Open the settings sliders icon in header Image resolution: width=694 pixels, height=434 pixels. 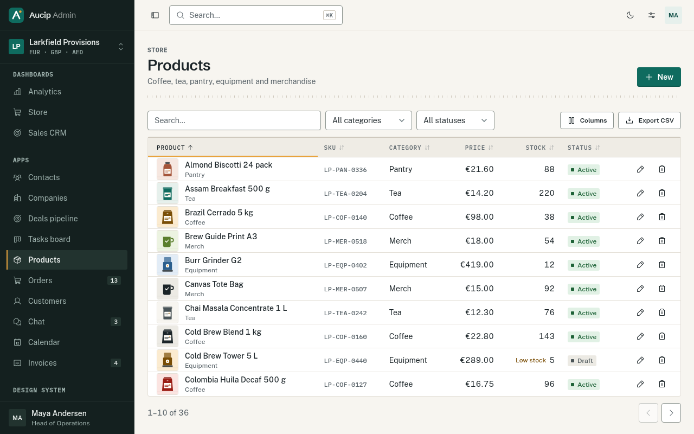point(652,15)
